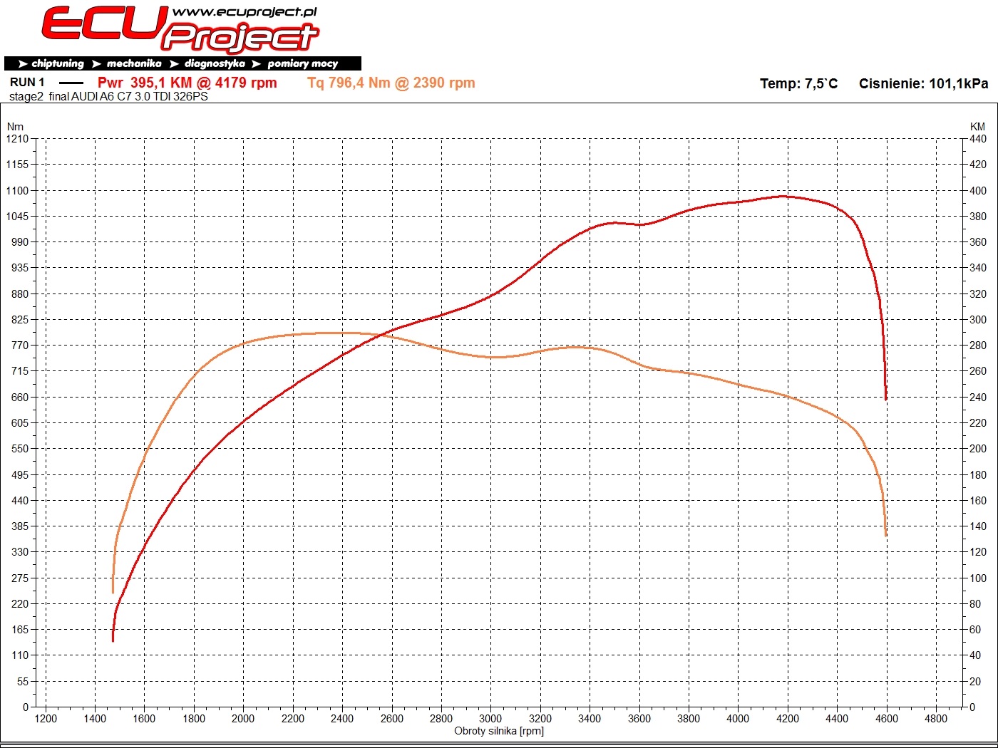Click the "Temp: 7,5`C" reading

pos(799,83)
